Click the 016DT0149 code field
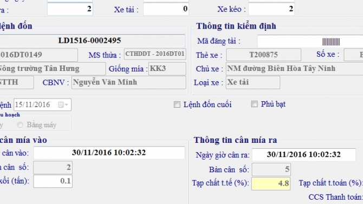Image resolution: width=363 pixels, height=204 pixels. pos(38,55)
